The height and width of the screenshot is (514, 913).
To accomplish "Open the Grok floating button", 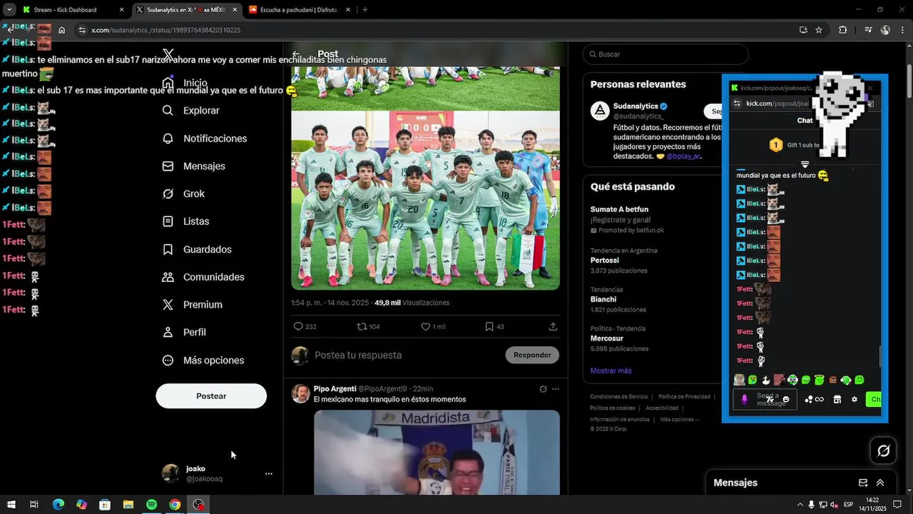I will (883, 450).
